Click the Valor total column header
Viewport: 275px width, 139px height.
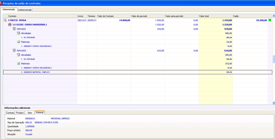point(216,16)
